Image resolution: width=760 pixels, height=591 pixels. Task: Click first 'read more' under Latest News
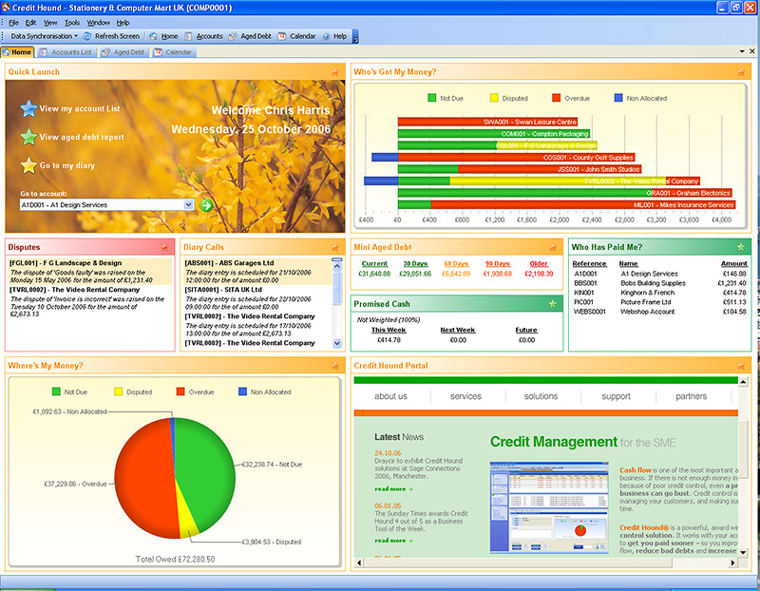(x=393, y=489)
